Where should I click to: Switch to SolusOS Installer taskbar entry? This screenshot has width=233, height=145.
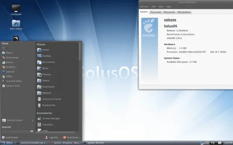pyautogui.click(x=32, y=143)
